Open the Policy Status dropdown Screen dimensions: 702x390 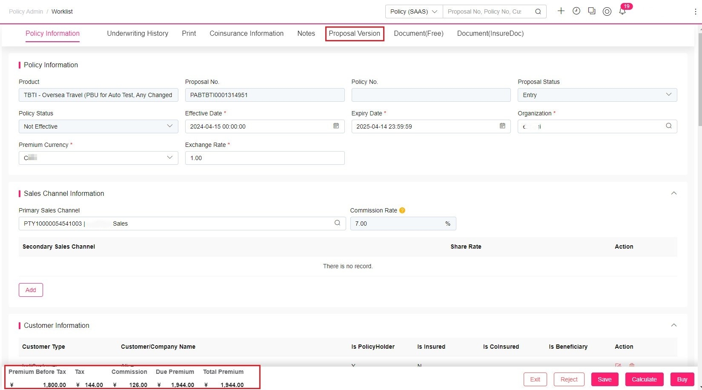tap(98, 126)
